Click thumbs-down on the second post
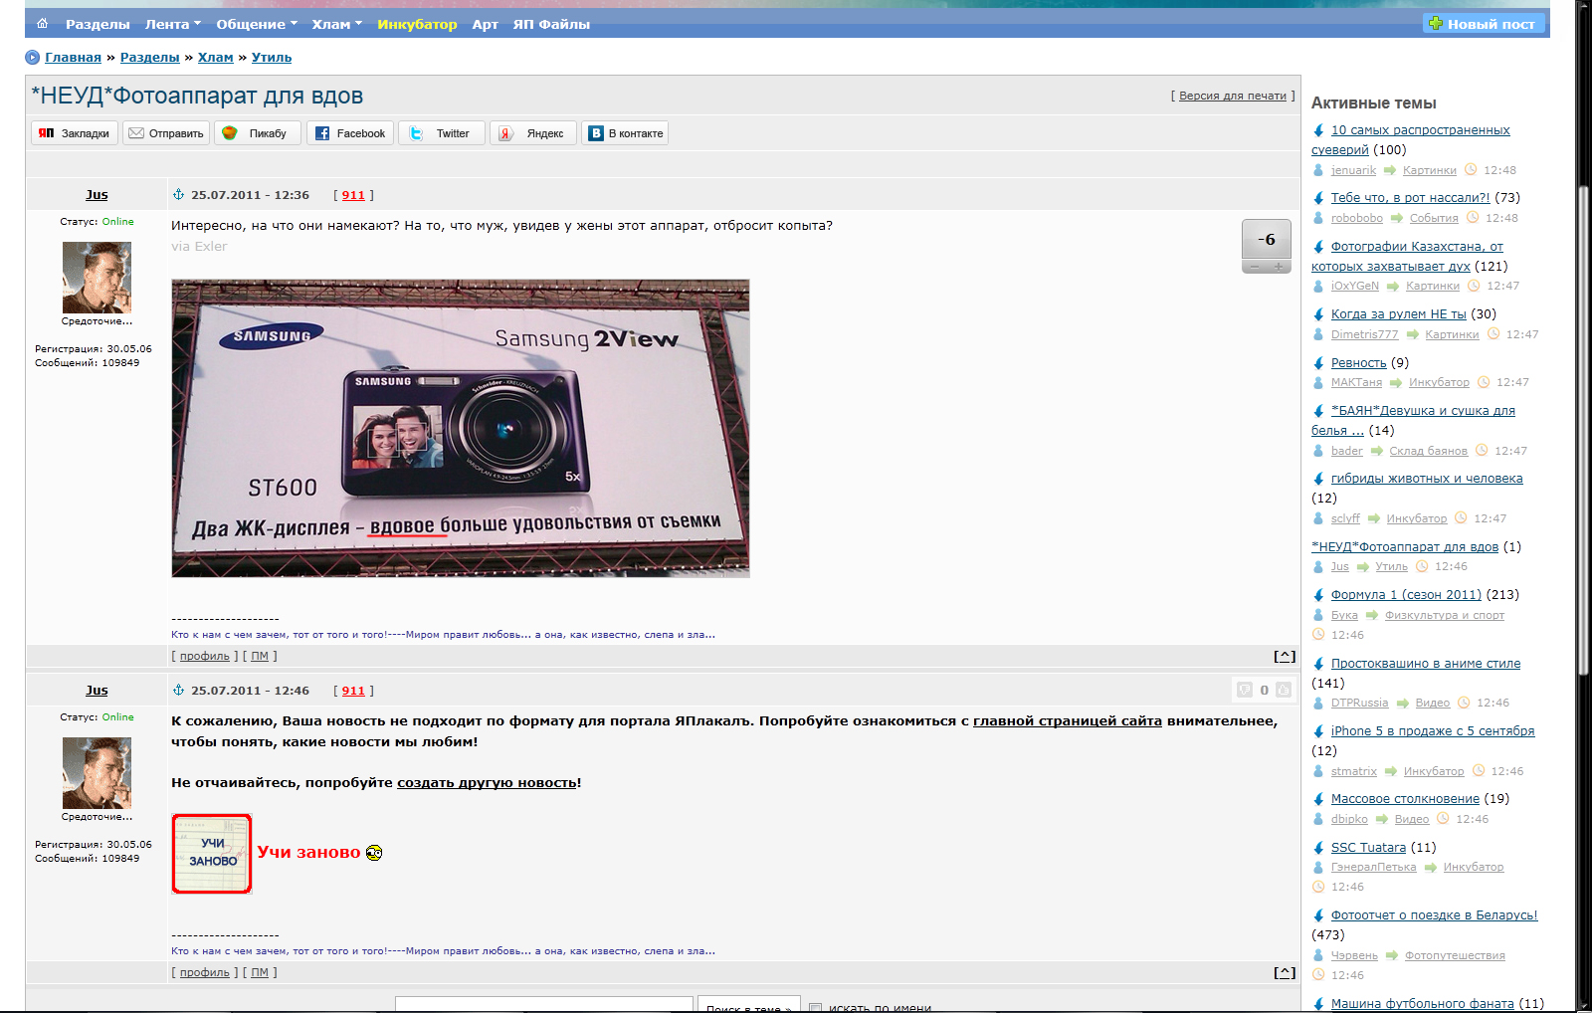Image resolution: width=1592 pixels, height=1013 pixels. (1245, 690)
